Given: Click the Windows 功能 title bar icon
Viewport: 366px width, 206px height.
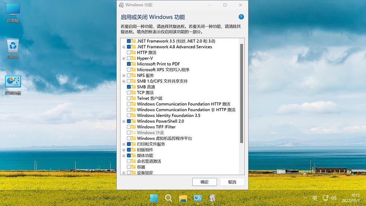Looking at the screenshot, I should (x=121, y=5).
